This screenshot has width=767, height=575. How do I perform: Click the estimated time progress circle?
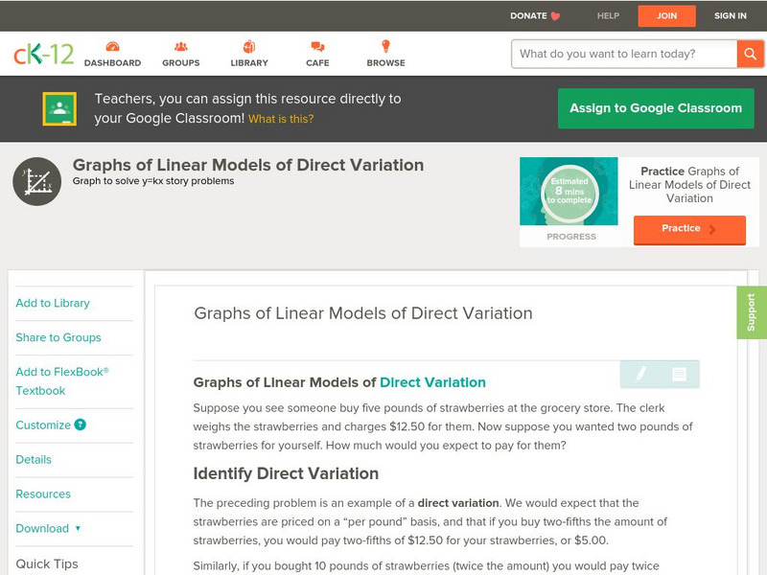pos(569,193)
